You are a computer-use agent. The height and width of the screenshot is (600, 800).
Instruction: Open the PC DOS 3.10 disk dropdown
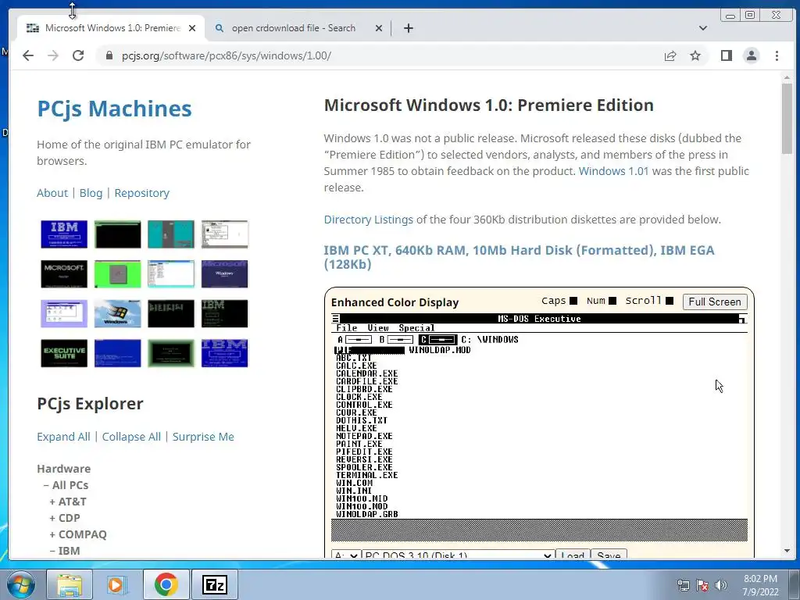click(459, 555)
